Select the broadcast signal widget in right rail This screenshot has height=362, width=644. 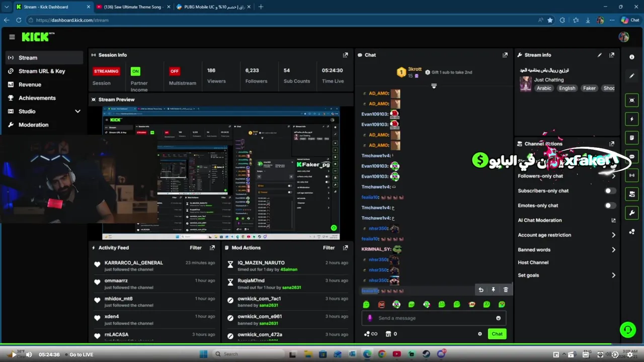click(x=632, y=175)
